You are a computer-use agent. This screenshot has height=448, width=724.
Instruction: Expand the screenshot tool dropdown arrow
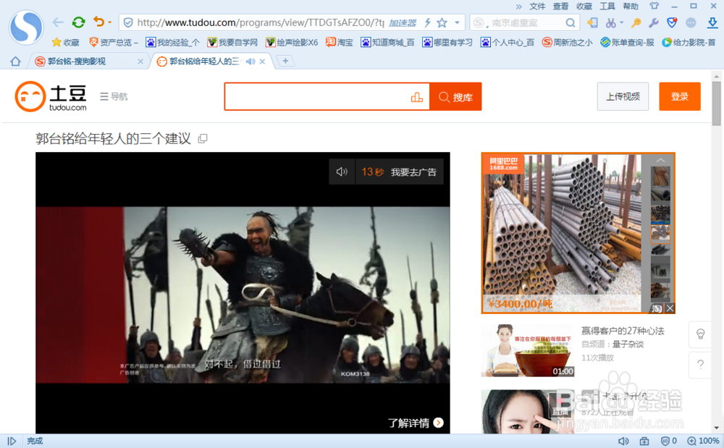(x=621, y=22)
